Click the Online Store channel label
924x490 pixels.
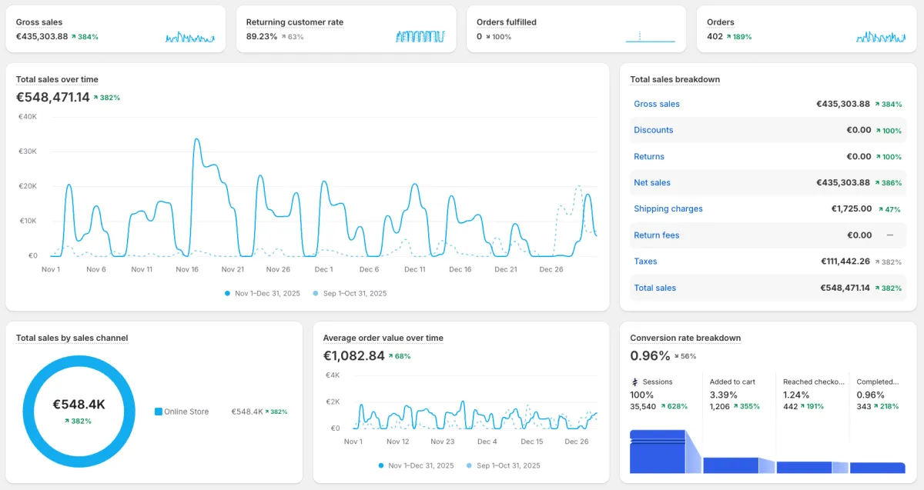coord(186,412)
